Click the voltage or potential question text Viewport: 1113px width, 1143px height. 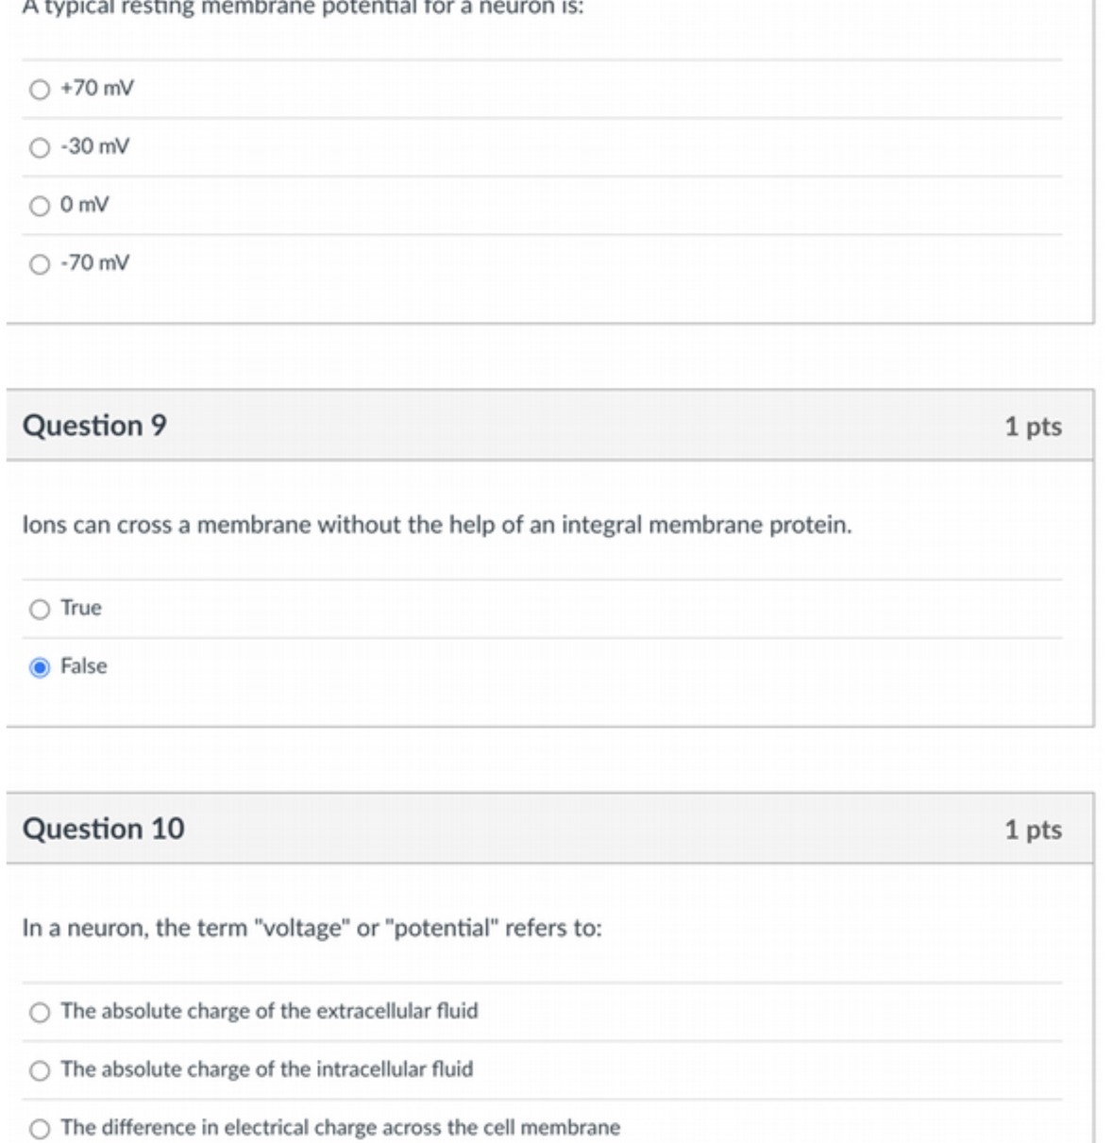(312, 928)
